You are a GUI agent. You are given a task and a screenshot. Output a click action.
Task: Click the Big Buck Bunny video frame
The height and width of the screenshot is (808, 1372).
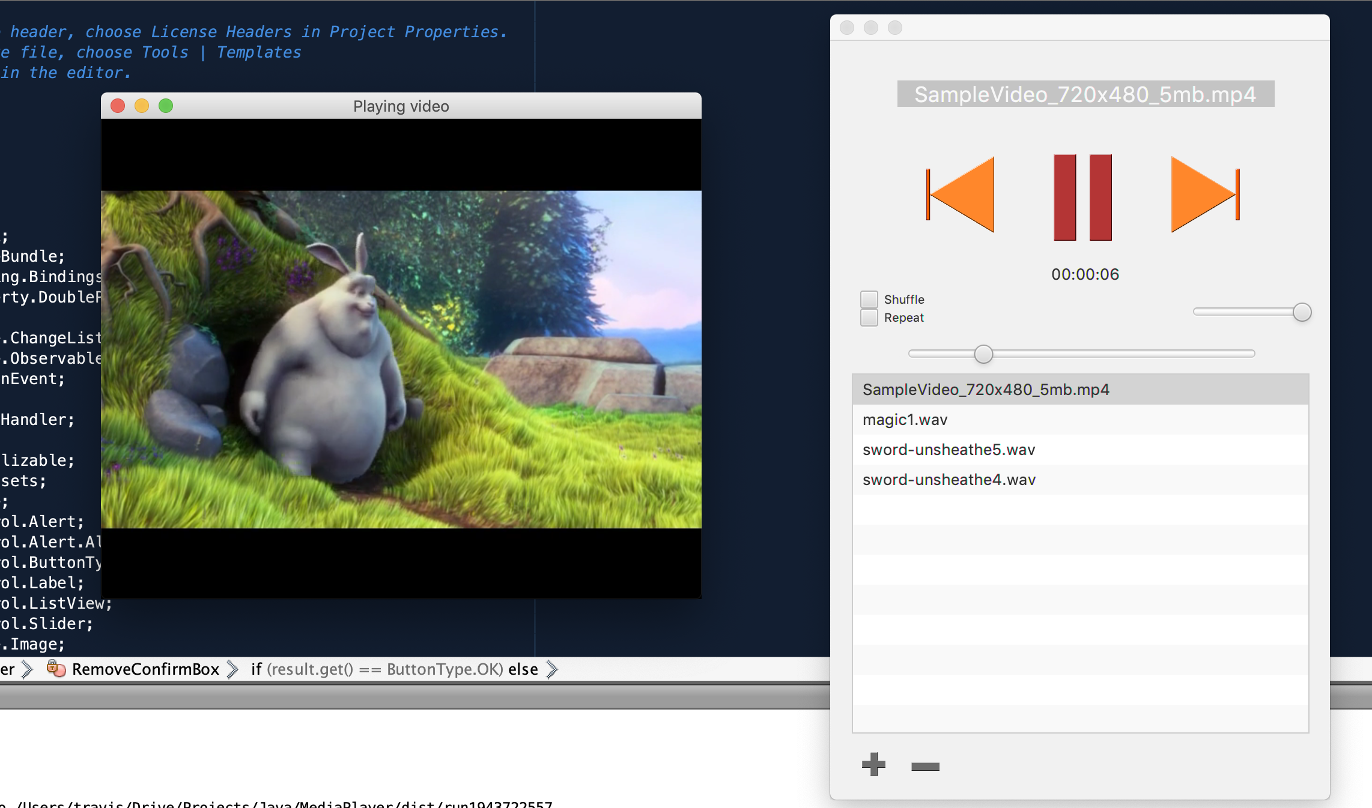click(x=401, y=359)
